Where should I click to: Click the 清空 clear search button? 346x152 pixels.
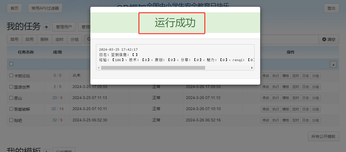tap(329, 39)
